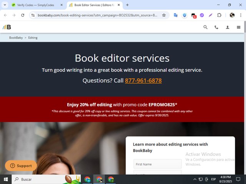Viewport: 246px width, 184px height.
Task: Show hidden system tray icons
Action: pos(195,179)
